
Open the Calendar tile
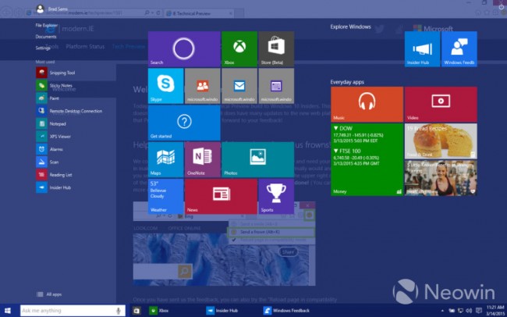276,86
